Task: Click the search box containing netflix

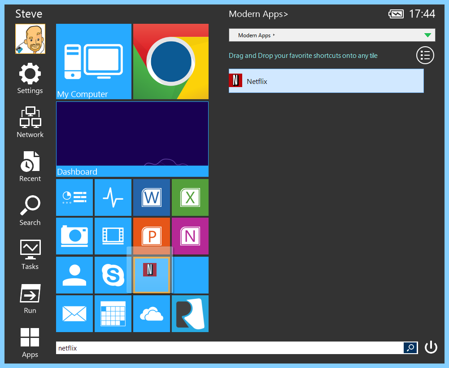Action: click(230, 348)
